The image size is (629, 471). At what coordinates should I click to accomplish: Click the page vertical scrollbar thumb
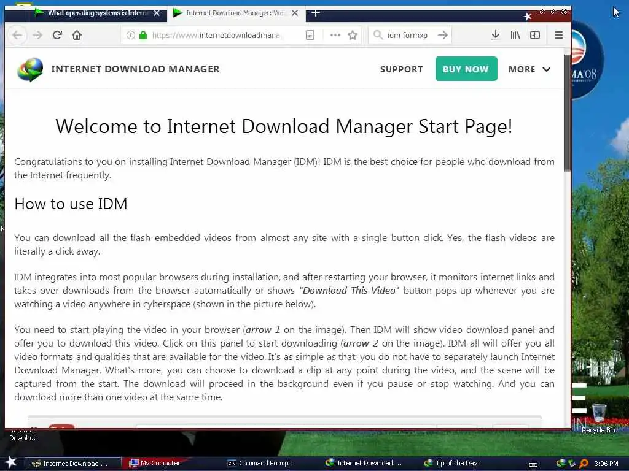point(567,112)
